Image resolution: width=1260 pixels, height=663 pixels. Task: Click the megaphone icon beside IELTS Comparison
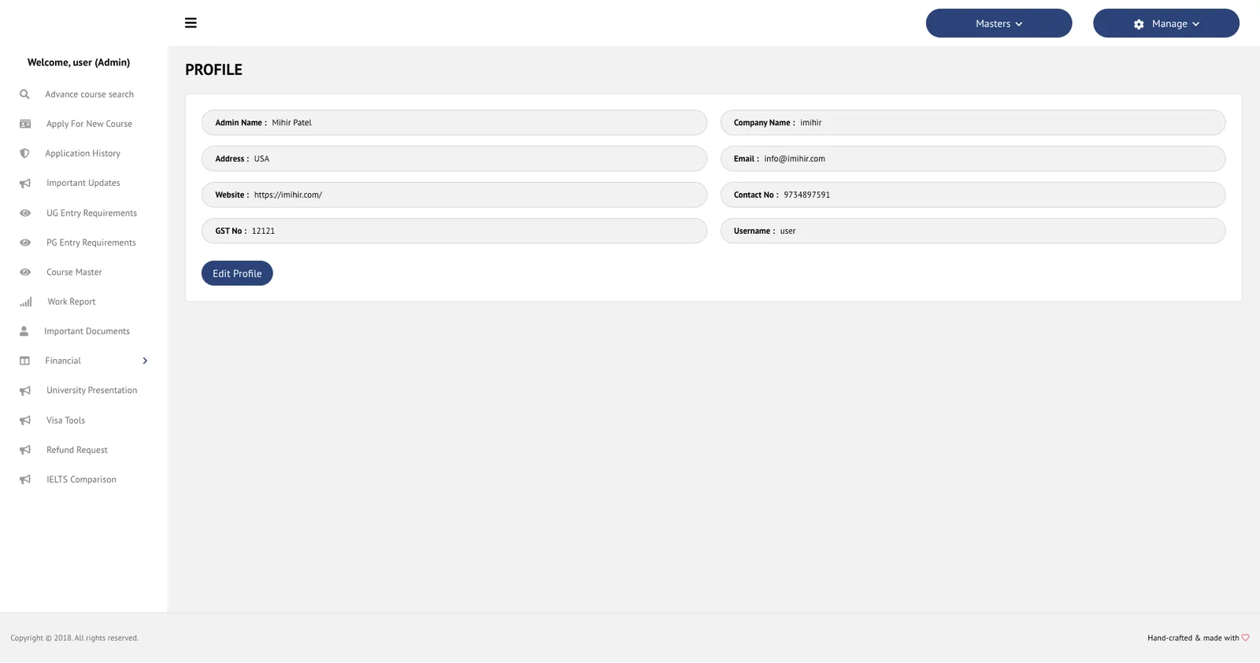25,480
